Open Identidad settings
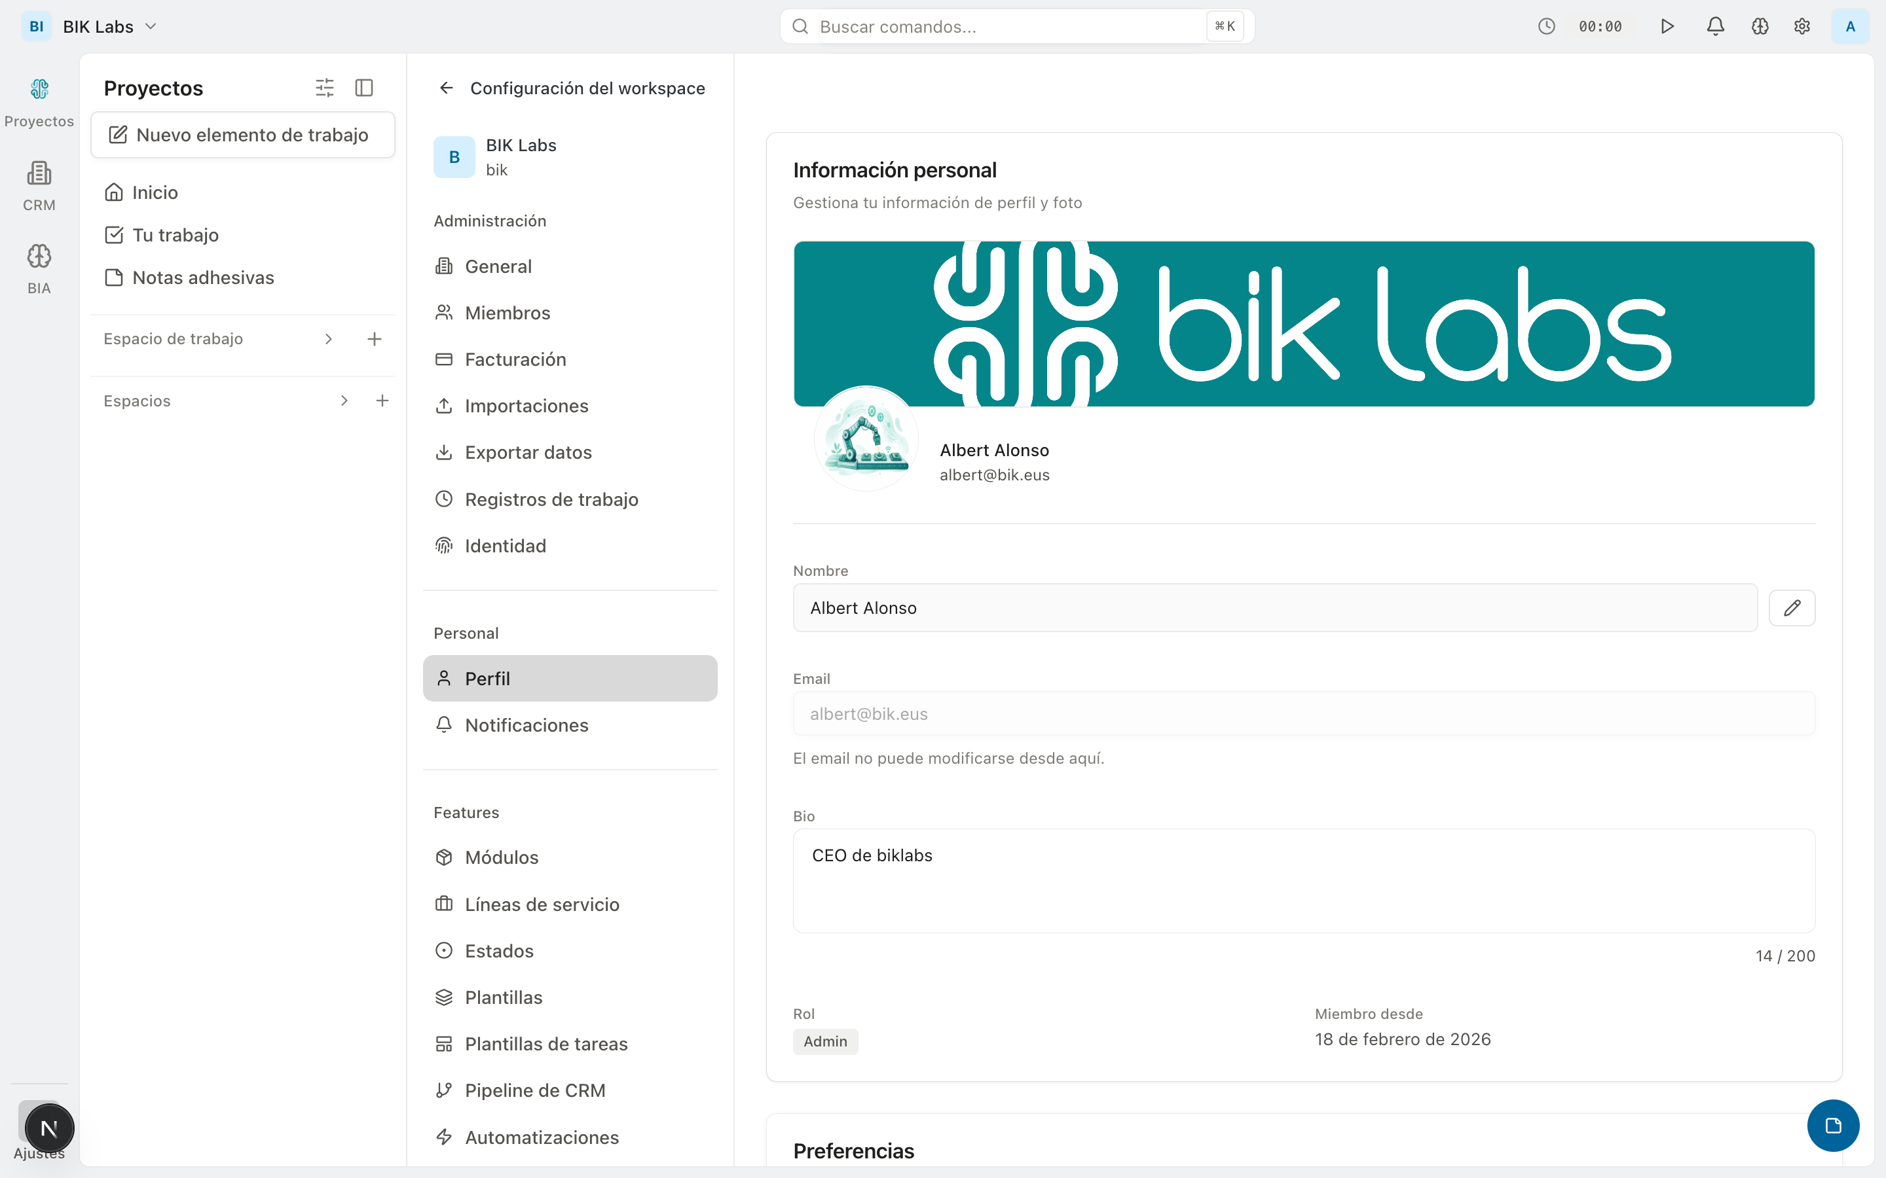 [570, 546]
